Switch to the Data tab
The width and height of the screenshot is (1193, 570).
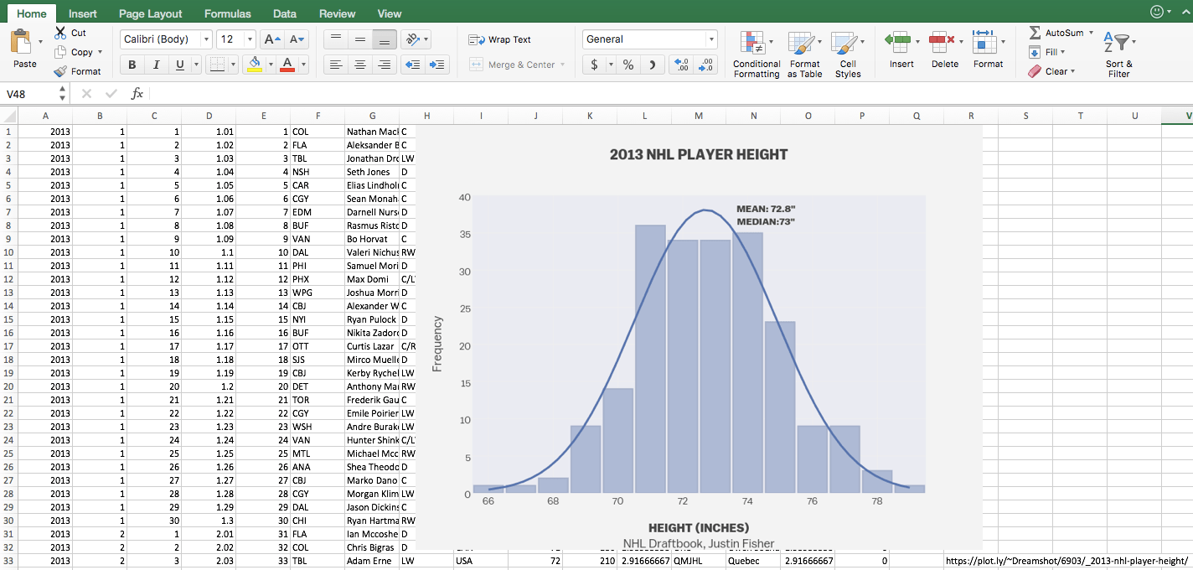tap(285, 13)
